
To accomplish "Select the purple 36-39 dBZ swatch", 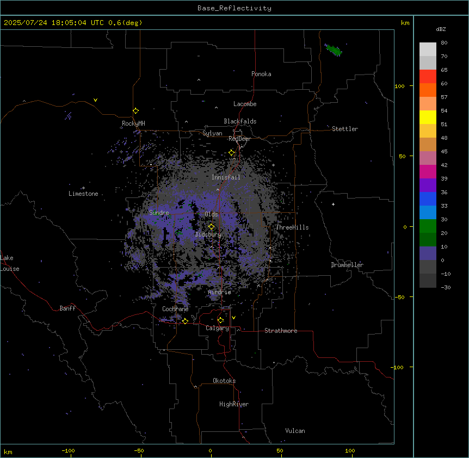I will pyautogui.click(x=428, y=185).
